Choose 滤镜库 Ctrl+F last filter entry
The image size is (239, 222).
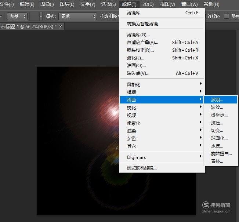pyautogui.click(x=162, y=13)
